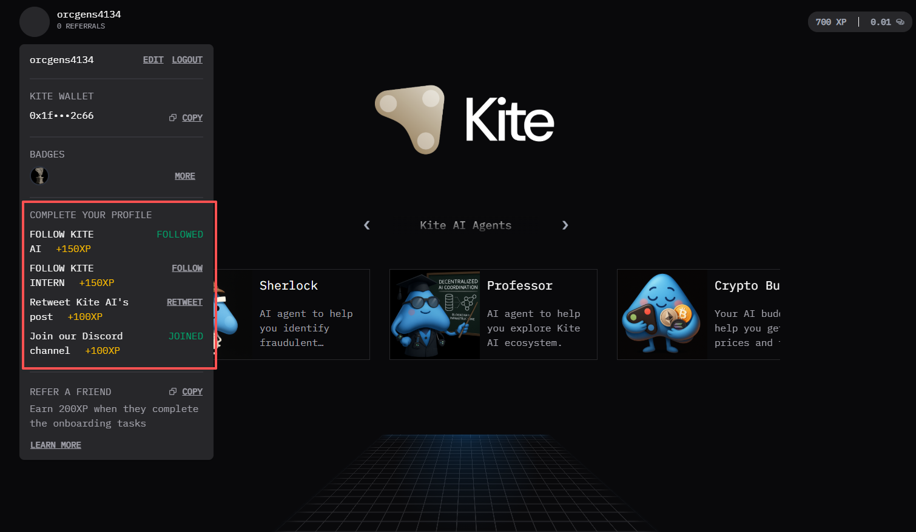Click EDIT next to the orcgens4134 username
The width and height of the screenshot is (916, 532).
click(x=153, y=59)
